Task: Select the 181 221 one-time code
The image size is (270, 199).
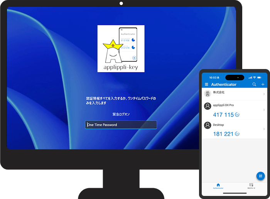Action: (x=223, y=134)
